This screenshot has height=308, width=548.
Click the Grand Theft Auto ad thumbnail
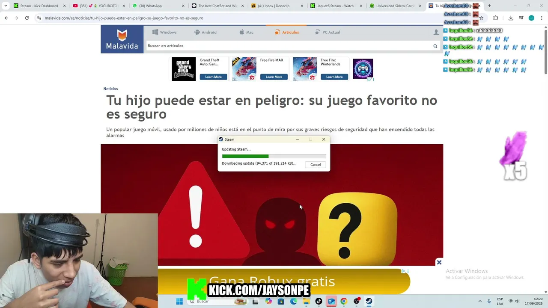point(184,69)
